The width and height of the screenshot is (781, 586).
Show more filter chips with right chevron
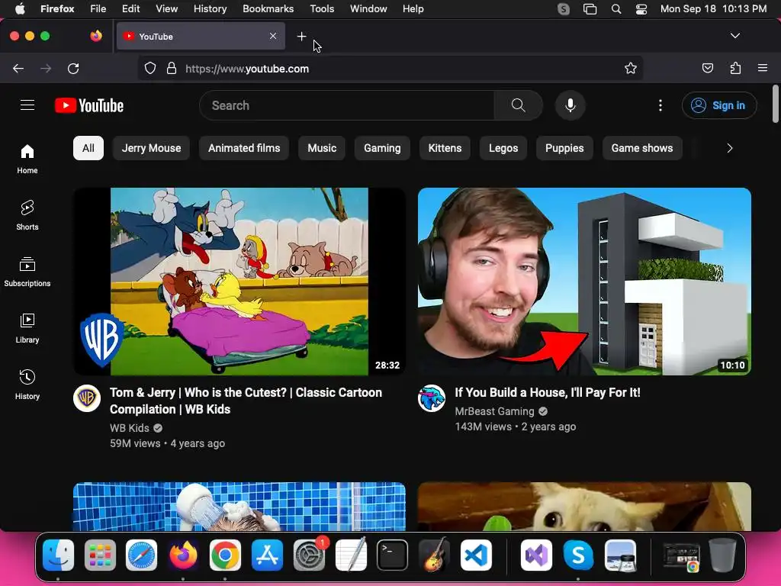click(x=730, y=148)
